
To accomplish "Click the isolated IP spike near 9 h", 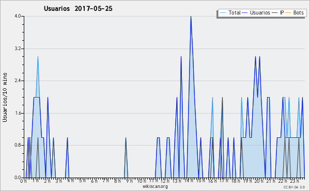I will pyautogui.click(x=126, y=157).
